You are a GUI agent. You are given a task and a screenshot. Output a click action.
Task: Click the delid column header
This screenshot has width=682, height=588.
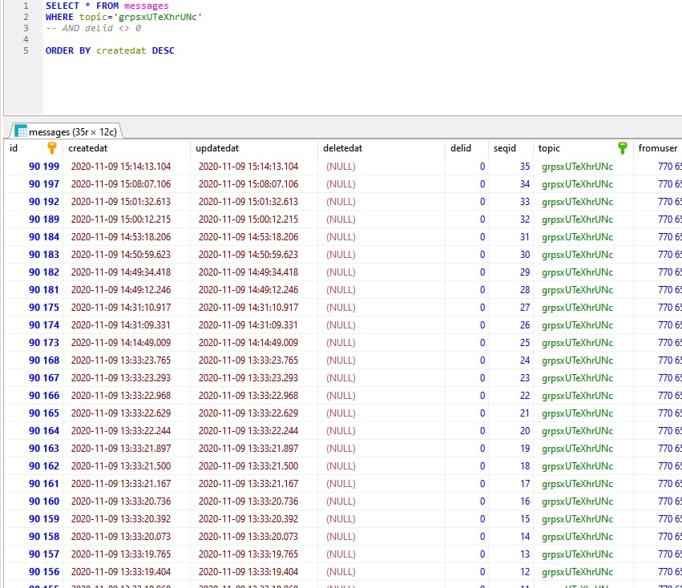pos(461,148)
